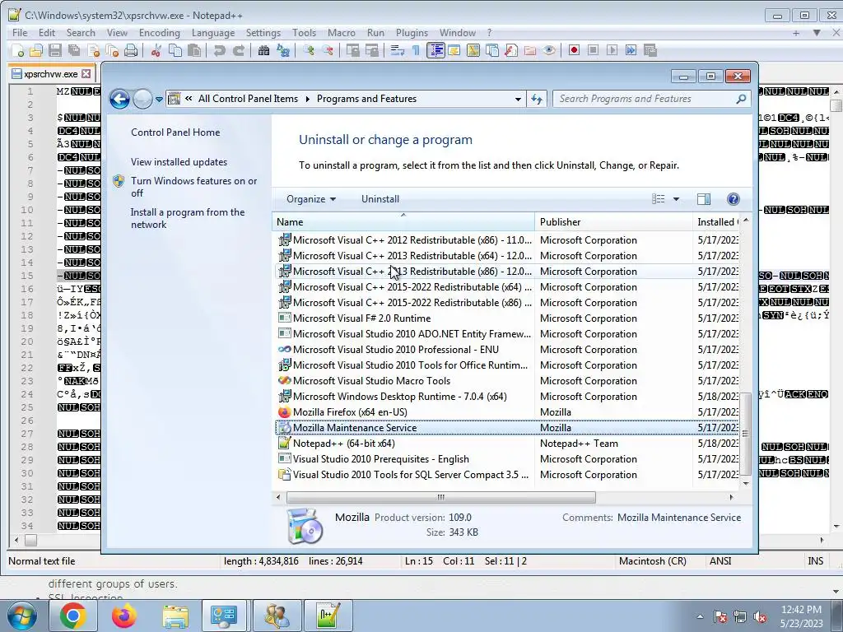Open the Function List toolbar icon
The image size is (843, 632).
(510, 50)
